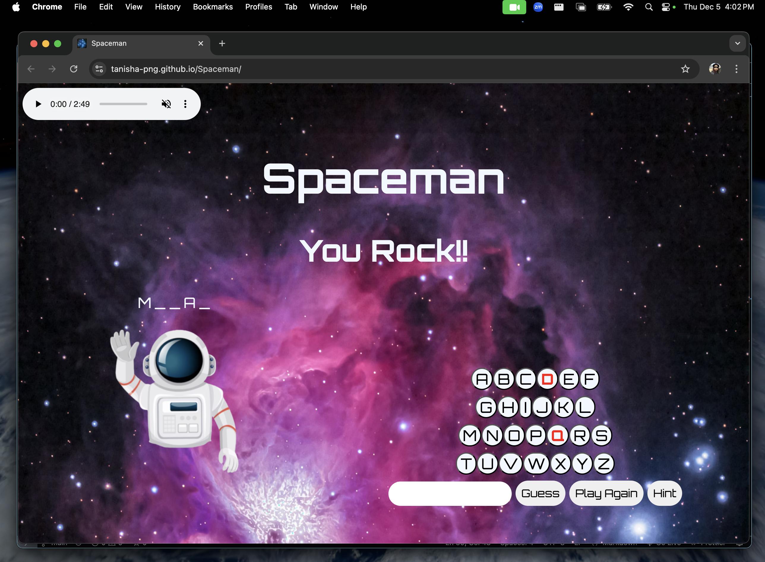Open the History menu
This screenshot has height=562, width=765.
tap(167, 7)
